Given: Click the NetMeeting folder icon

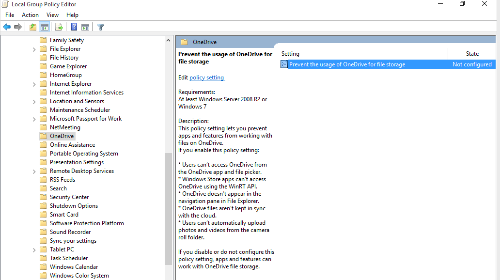Looking at the screenshot, I should pyautogui.click(x=43, y=127).
